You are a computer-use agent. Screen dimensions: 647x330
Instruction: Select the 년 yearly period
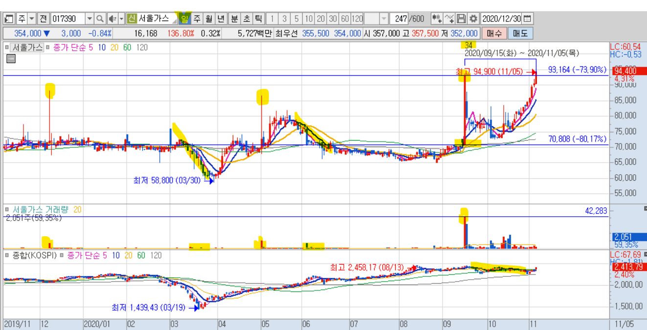pos(221,19)
